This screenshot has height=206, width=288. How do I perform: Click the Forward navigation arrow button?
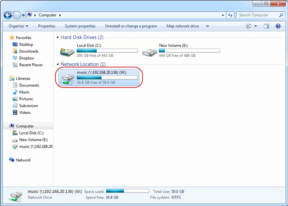tap(17, 15)
